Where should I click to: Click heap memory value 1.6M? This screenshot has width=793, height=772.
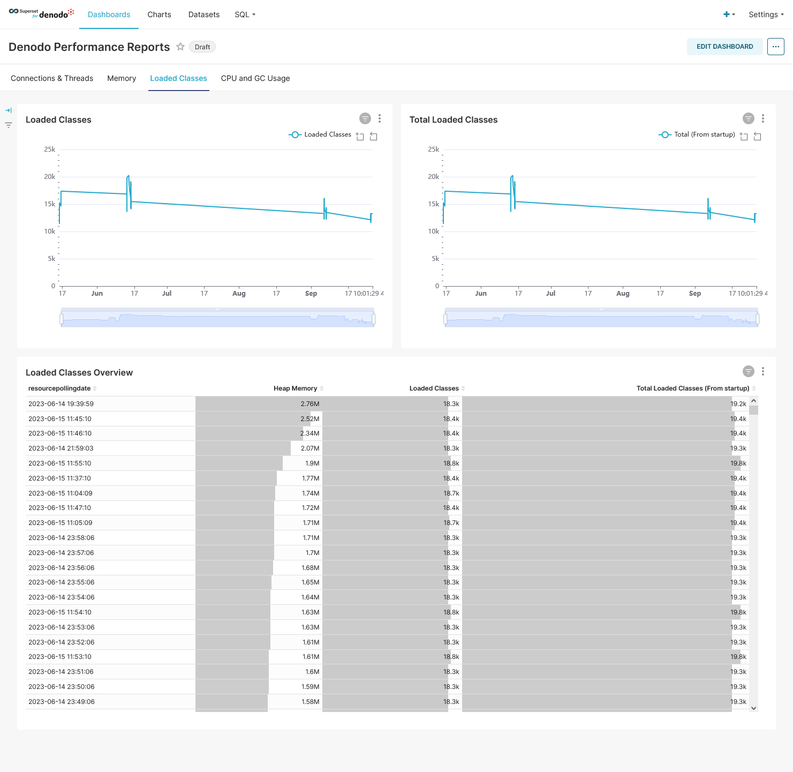[x=313, y=672]
